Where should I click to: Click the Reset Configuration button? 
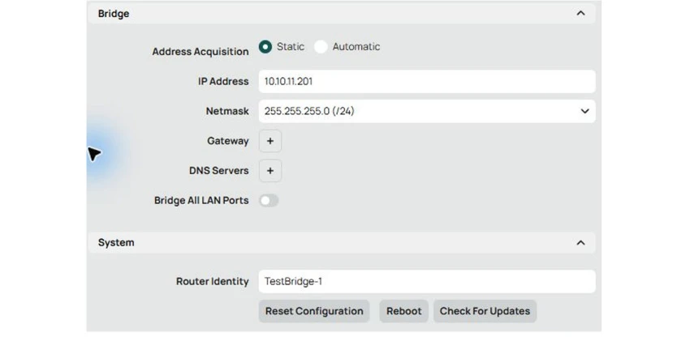314,311
